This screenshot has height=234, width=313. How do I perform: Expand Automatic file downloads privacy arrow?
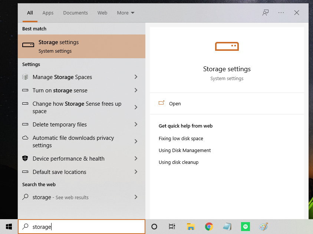point(136,141)
